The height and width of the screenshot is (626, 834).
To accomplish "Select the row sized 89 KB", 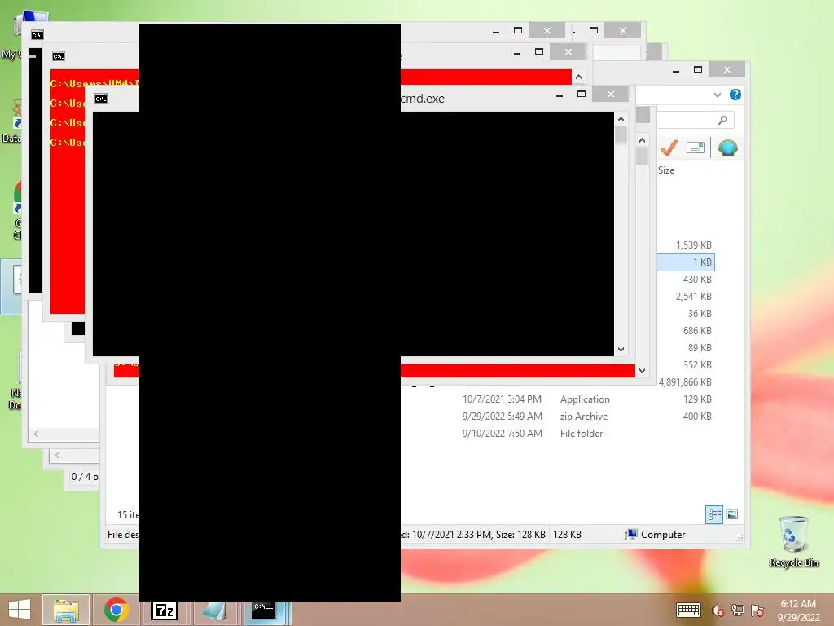I will (686, 347).
